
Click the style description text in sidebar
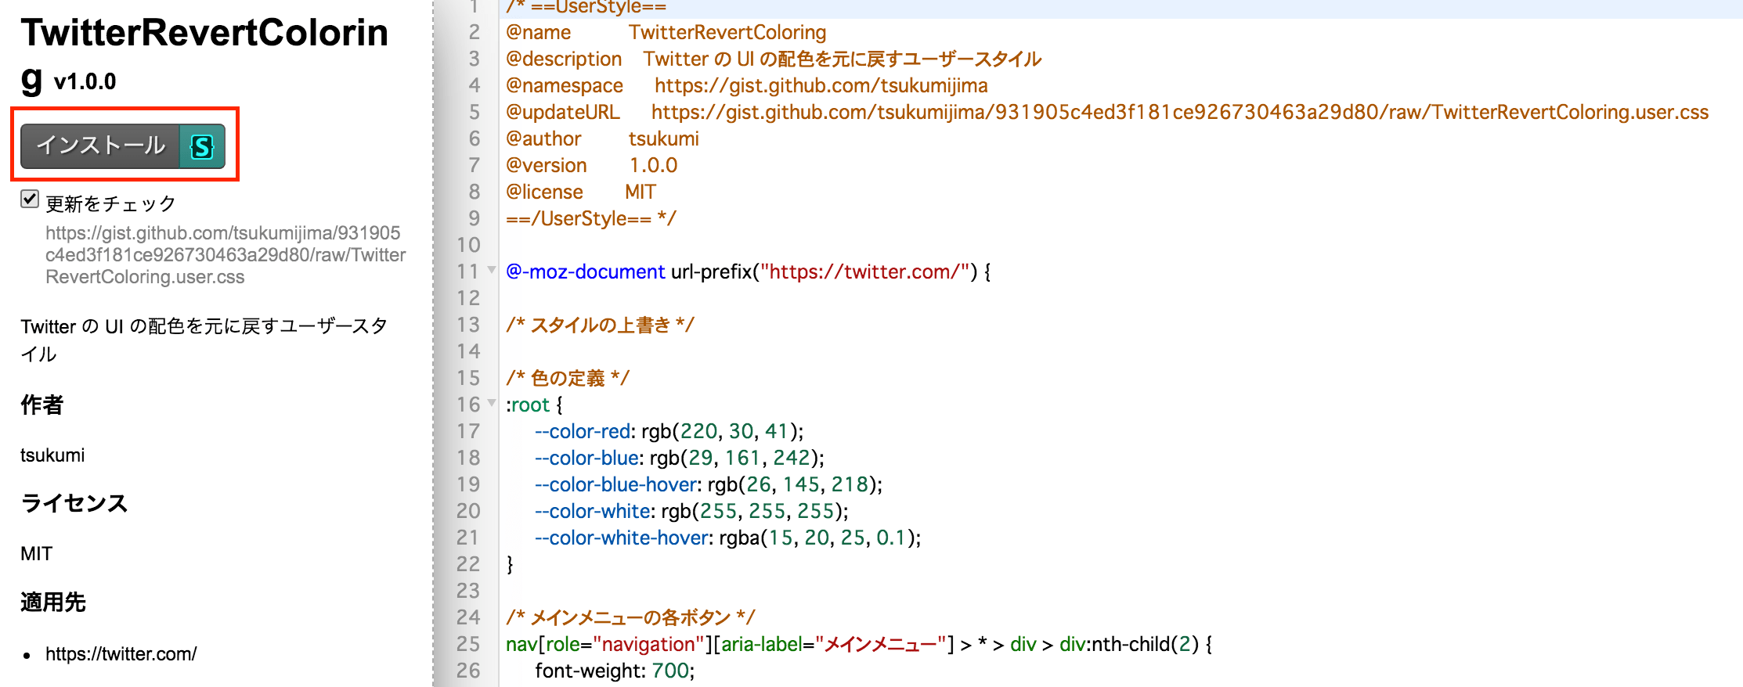pos(204,340)
